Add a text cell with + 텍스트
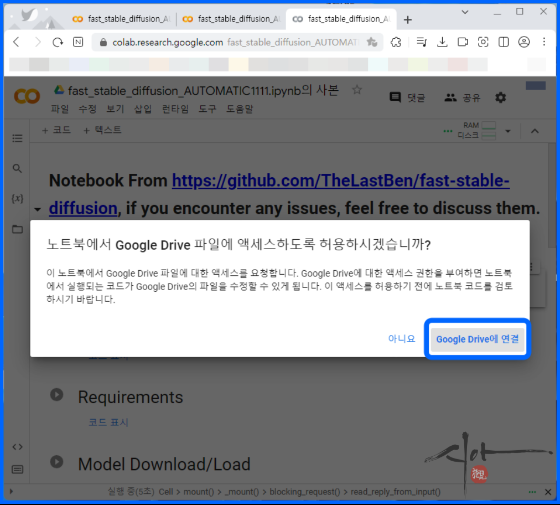Viewport: 560px width, 505px height. (x=102, y=130)
